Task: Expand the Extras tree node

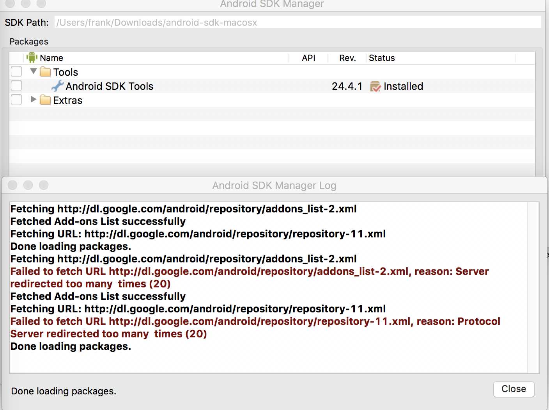Action: tap(34, 99)
